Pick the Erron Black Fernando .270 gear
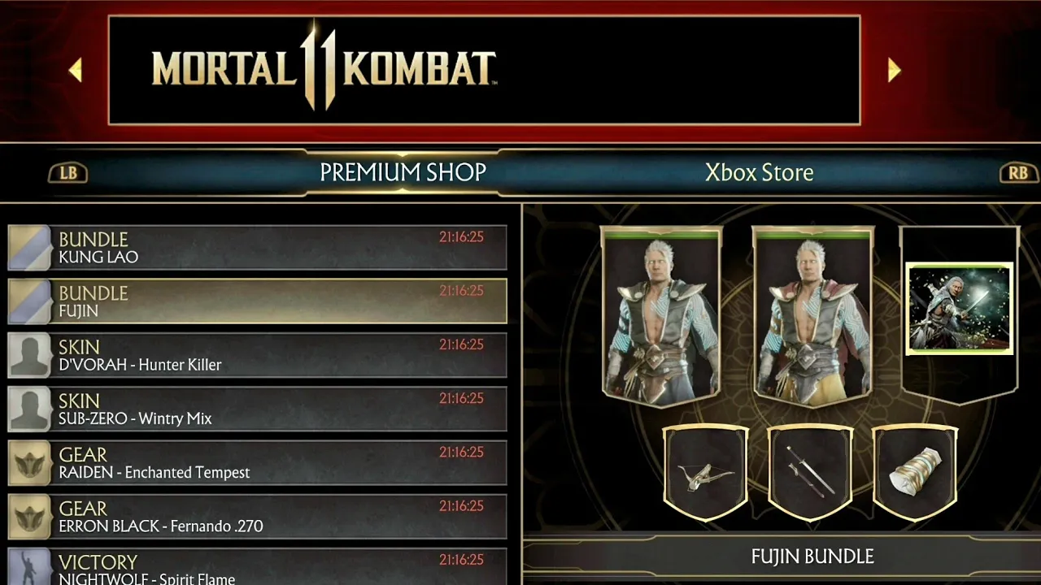The height and width of the screenshot is (585, 1041). tap(257, 516)
